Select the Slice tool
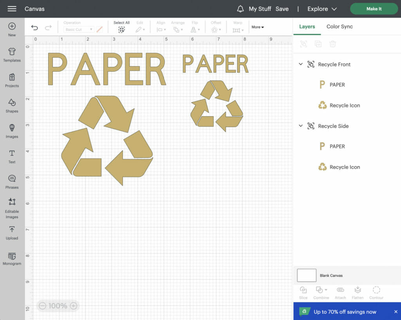Image resolution: width=401 pixels, height=320 pixels. coord(303,292)
